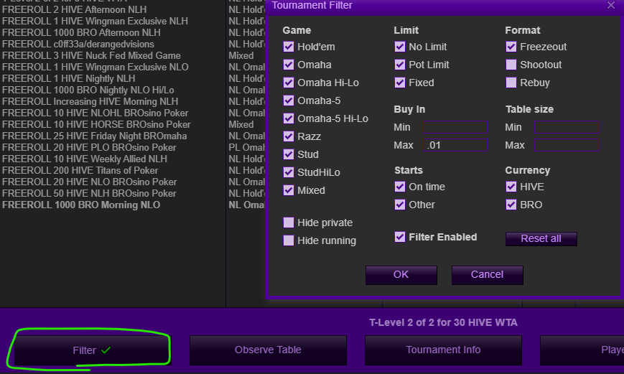Toggle the Omaha Hi-Lo checkbox
This screenshot has height=374, width=624.
(x=289, y=83)
